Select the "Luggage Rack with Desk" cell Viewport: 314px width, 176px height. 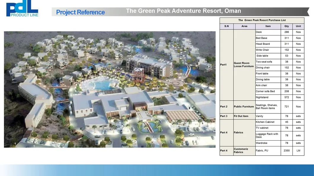(x=268, y=136)
